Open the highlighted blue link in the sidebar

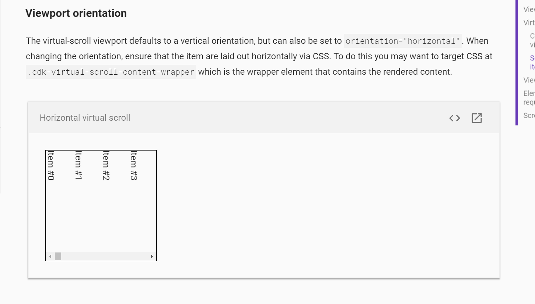531,62
